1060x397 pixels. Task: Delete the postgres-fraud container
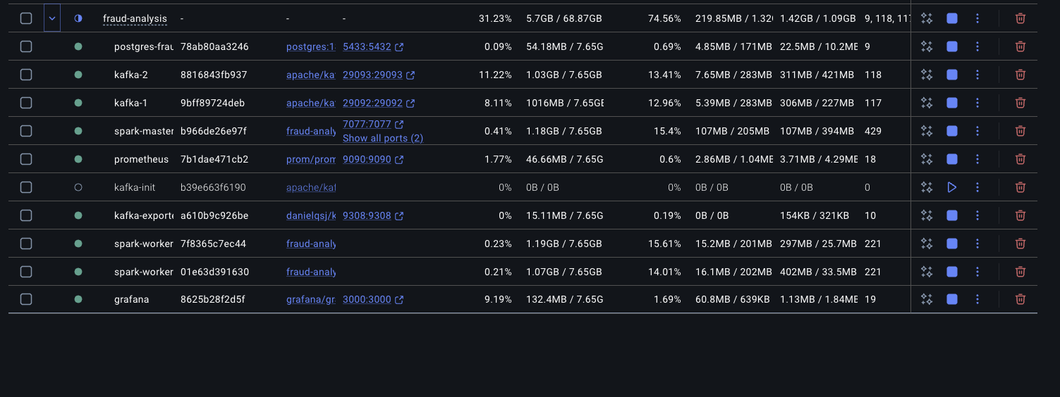pos(1020,46)
